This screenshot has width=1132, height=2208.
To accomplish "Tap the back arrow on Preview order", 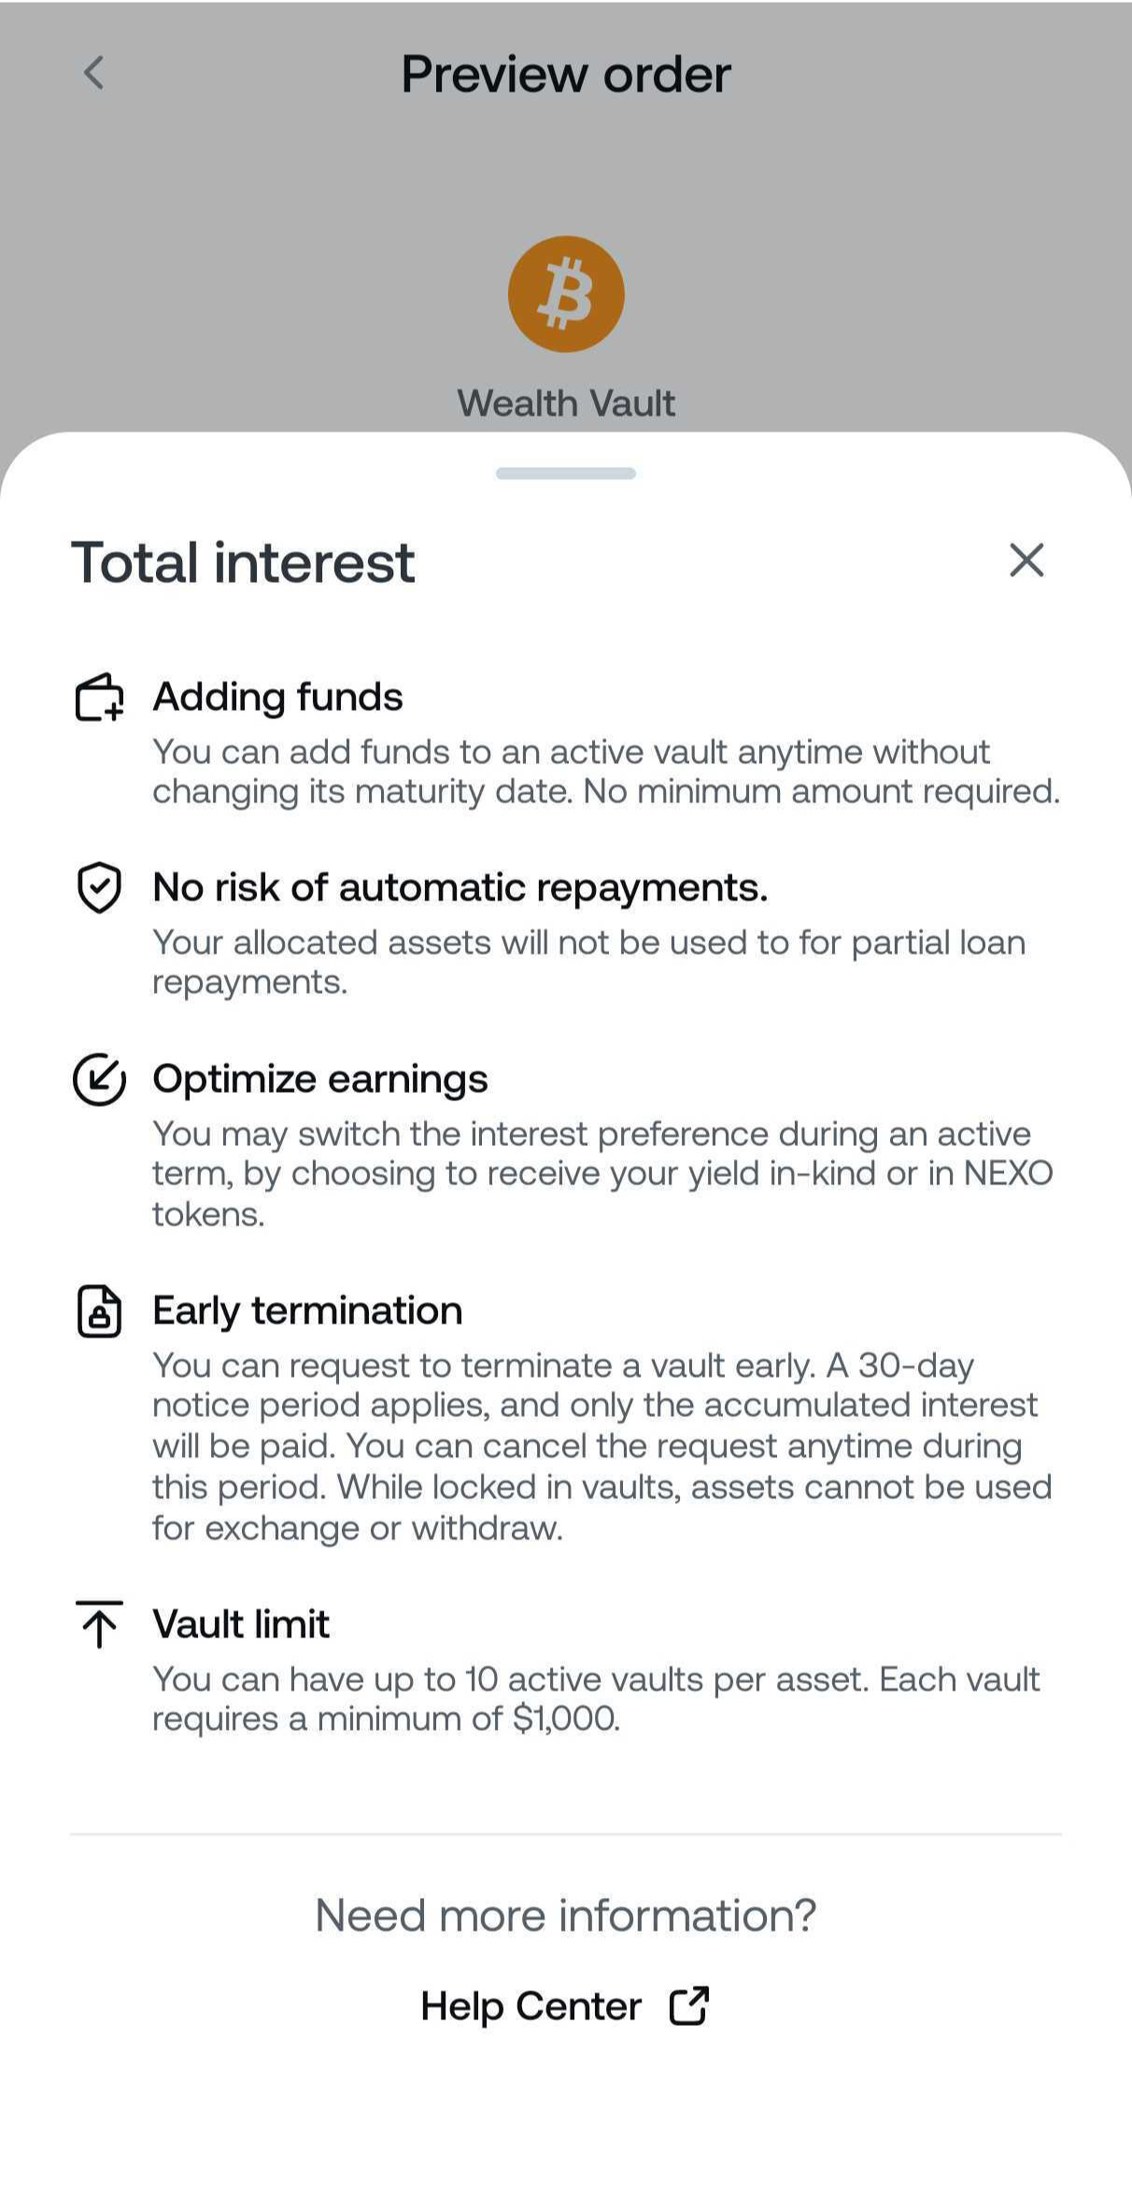I will click(93, 73).
